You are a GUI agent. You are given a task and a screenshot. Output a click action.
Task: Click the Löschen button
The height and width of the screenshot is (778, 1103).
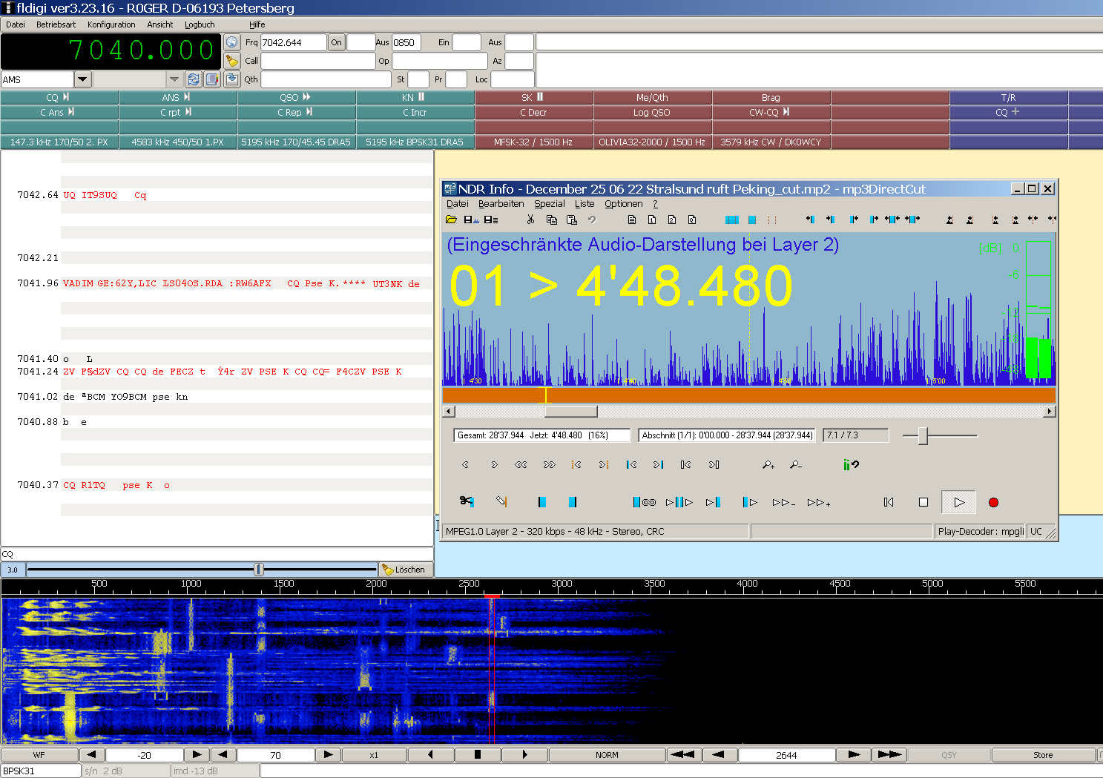point(406,570)
